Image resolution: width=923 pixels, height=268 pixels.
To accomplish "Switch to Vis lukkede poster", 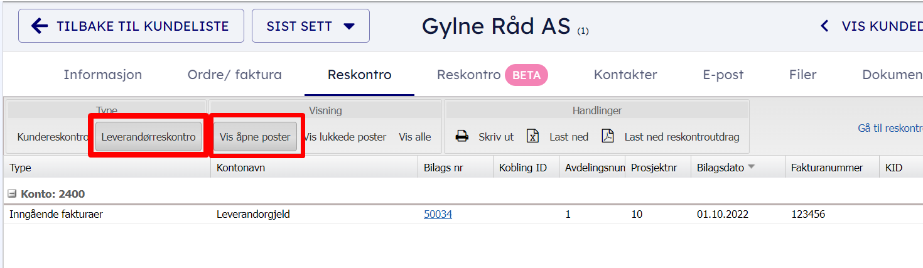I will pyautogui.click(x=345, y=137).
